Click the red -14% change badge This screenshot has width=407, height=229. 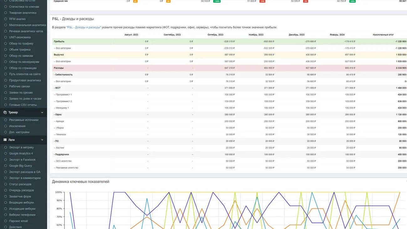pyautogui.click(x=262, y=1)
